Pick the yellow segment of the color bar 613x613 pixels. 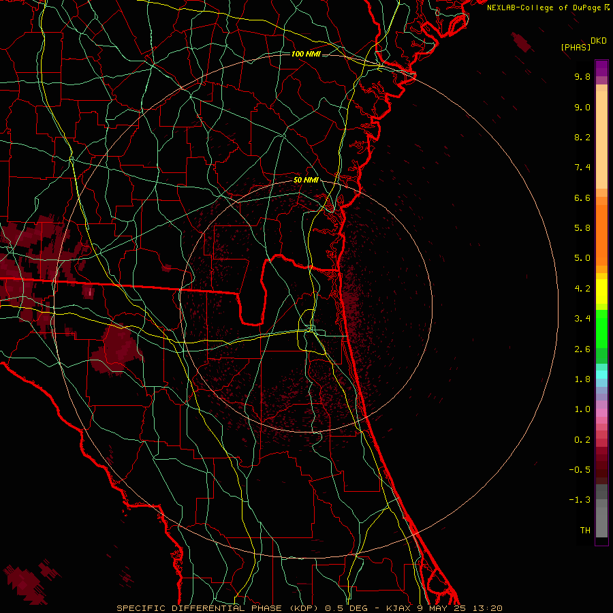[601, 292]
